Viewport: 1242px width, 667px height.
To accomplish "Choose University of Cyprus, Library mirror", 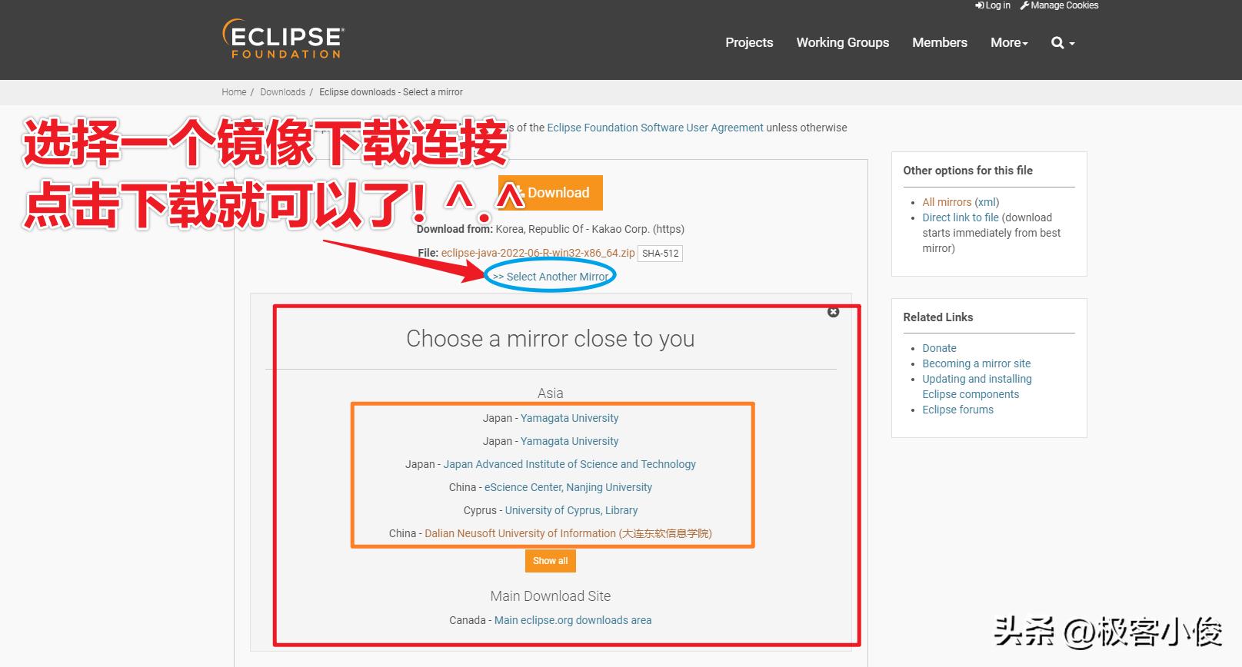I will tap(571, 510).
